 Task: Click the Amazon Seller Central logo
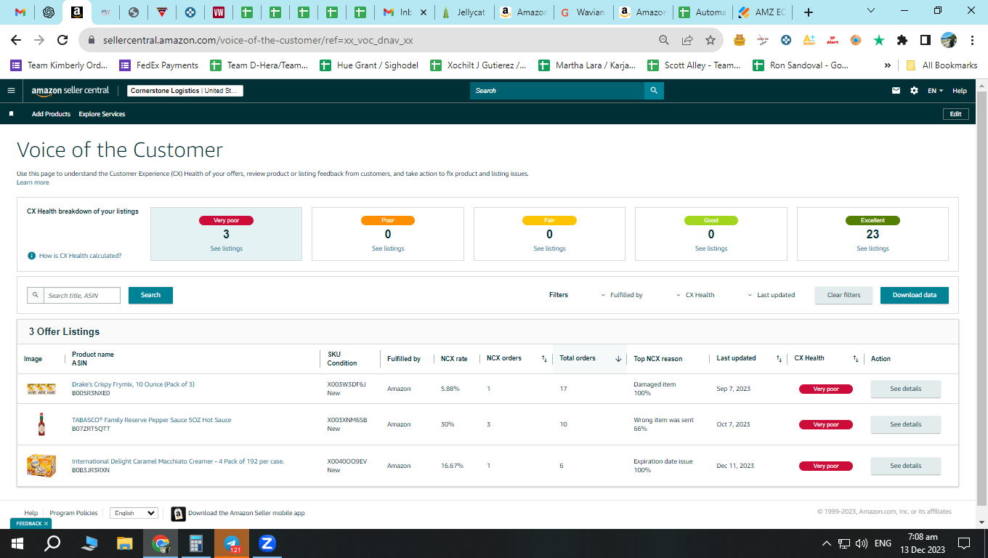[x=70, y=91]
